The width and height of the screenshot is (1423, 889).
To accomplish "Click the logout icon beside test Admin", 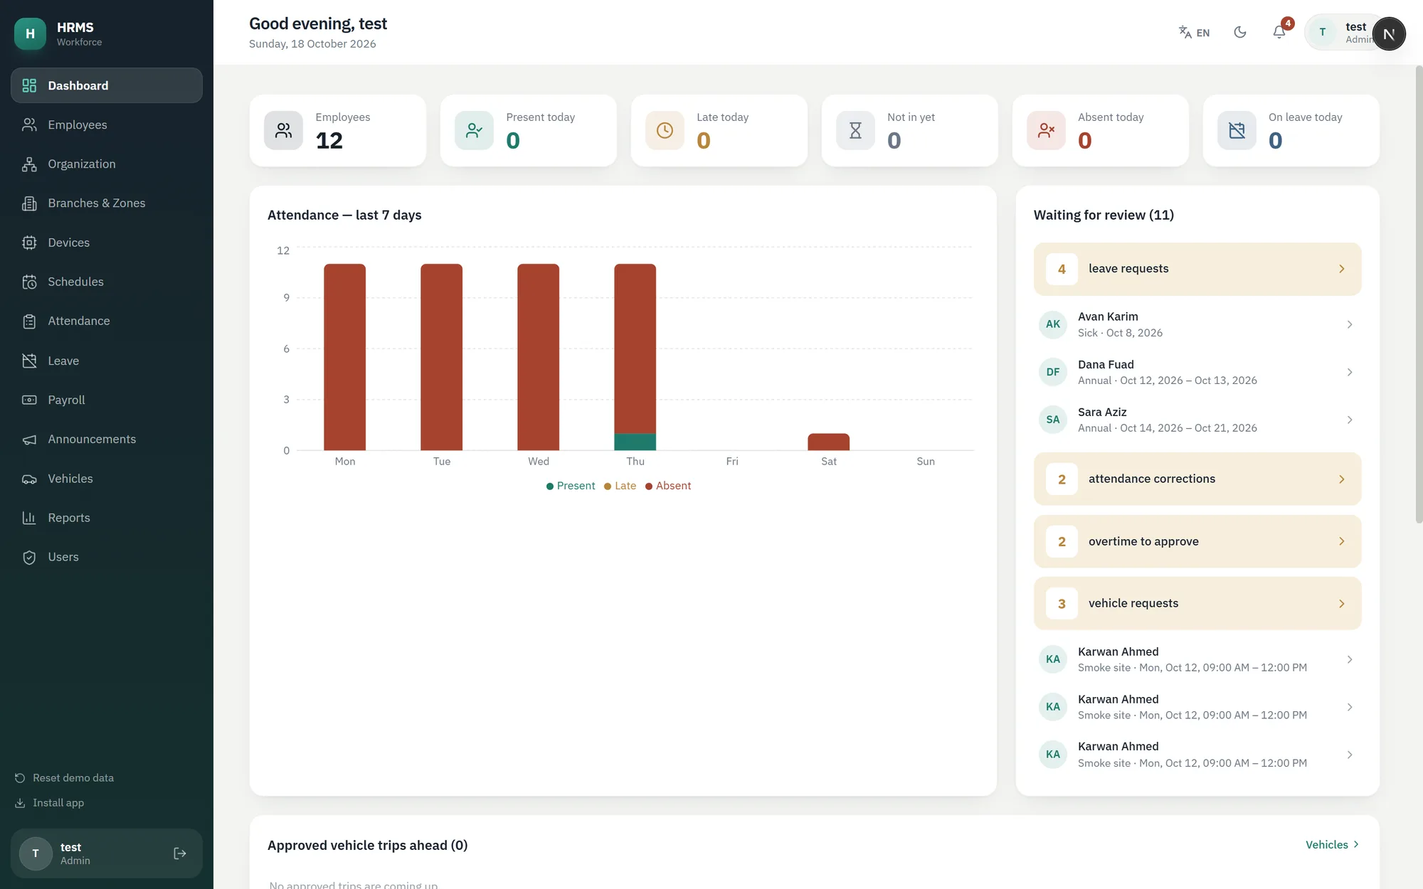I will [180, 853].
